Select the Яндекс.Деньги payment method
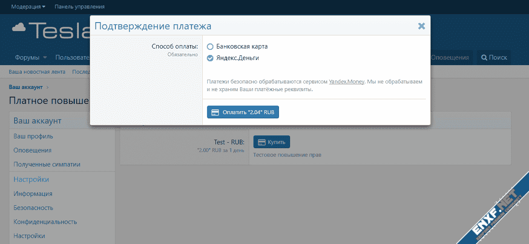529x244 pixels. [x=210, y=58]
